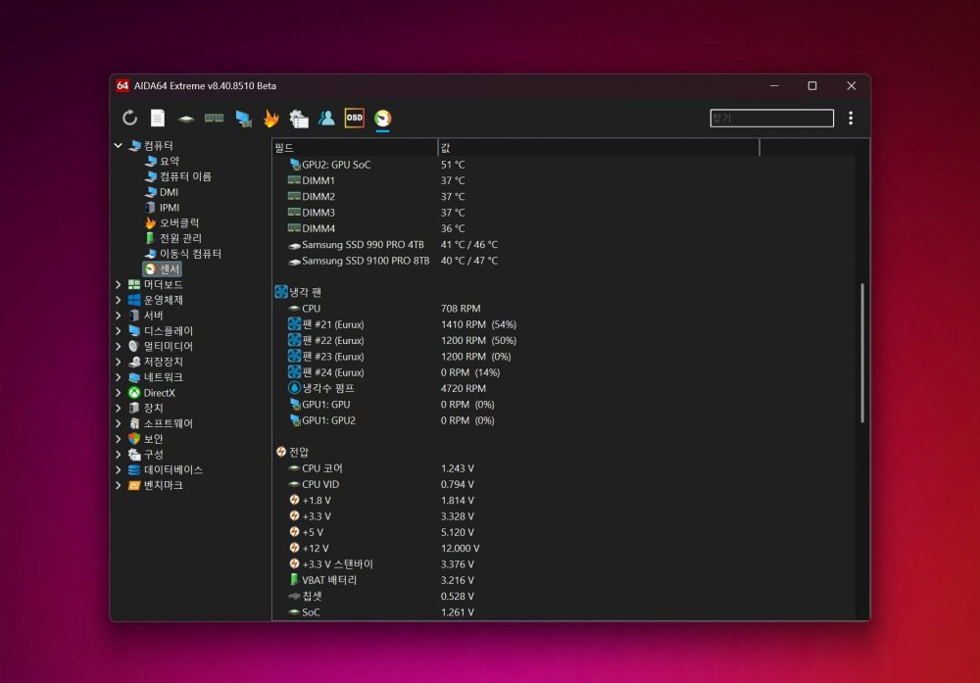Open the SensorPanel gauge toolbar icon

[x=382, y=119]
